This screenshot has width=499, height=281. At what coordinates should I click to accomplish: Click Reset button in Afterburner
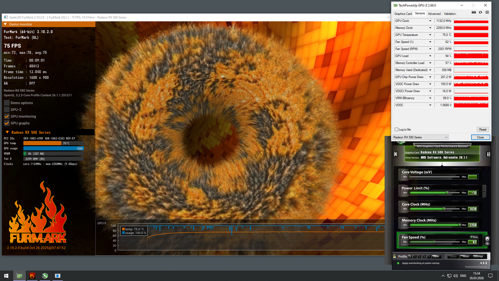[465, 256]
